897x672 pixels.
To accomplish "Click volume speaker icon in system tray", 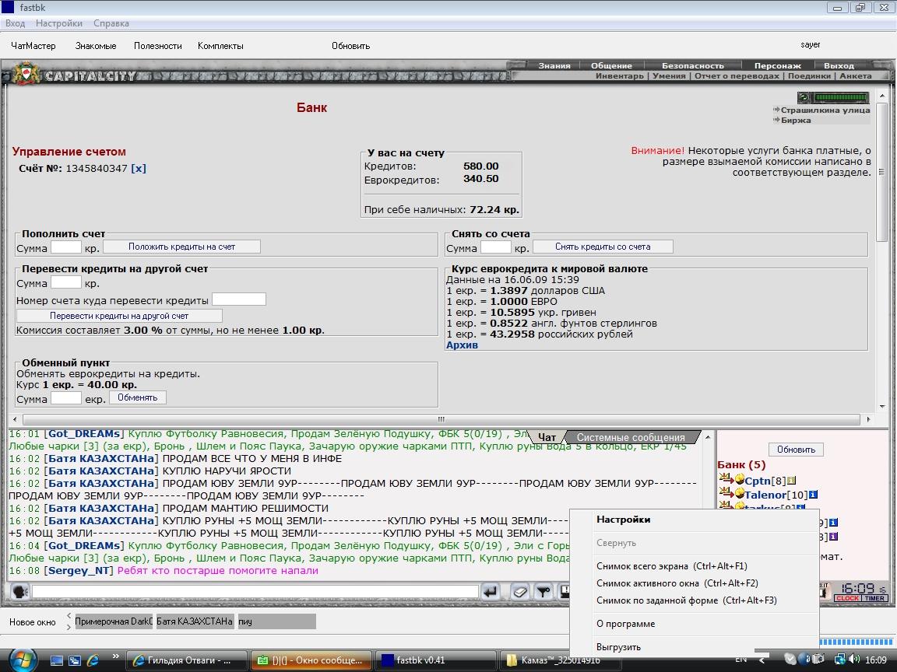I will (853, 660).
